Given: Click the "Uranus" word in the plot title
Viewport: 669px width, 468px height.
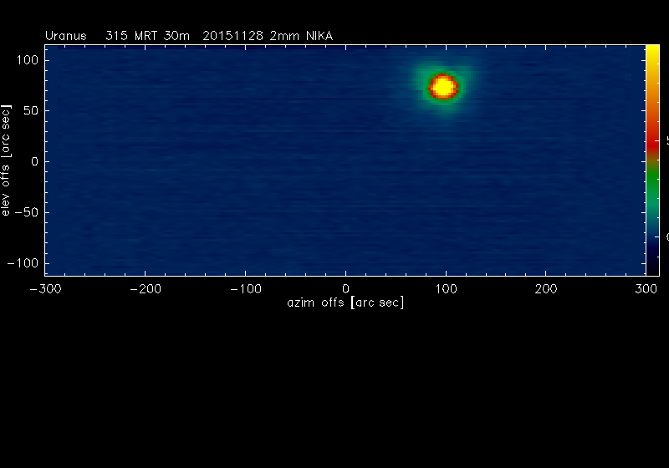Looking at the screenshot, I should 65,36.
